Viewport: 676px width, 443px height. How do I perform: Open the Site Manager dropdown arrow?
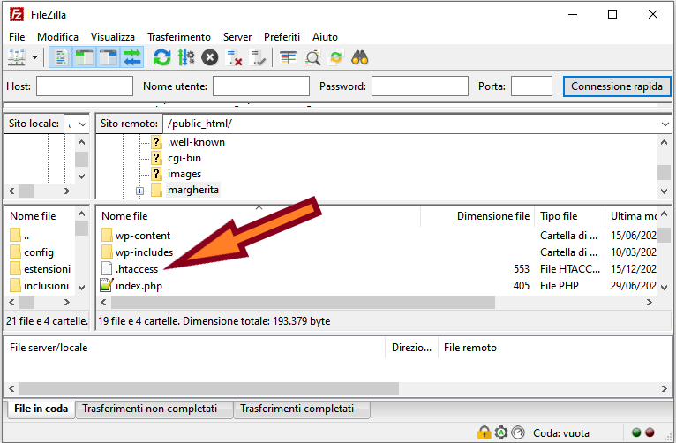35,57
